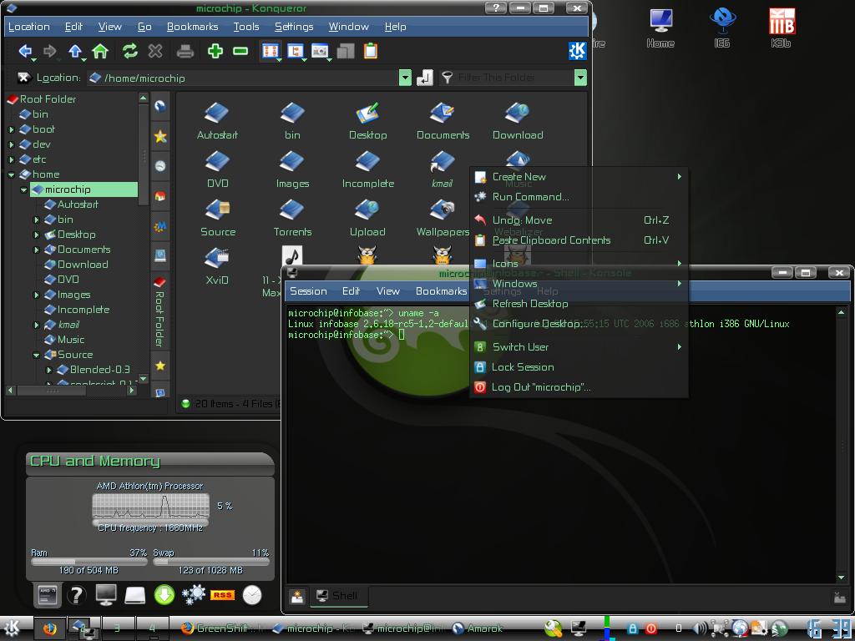Click the volume speaker tray icon
The width and height of the screenshot is (855, 641).
pos(699,628)
